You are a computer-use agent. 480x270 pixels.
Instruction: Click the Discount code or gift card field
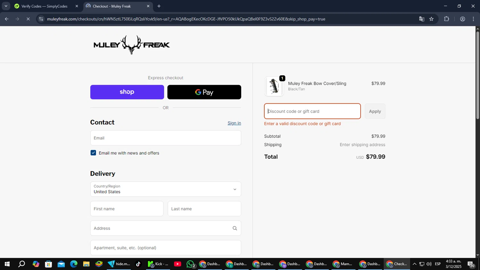(312, 111)
